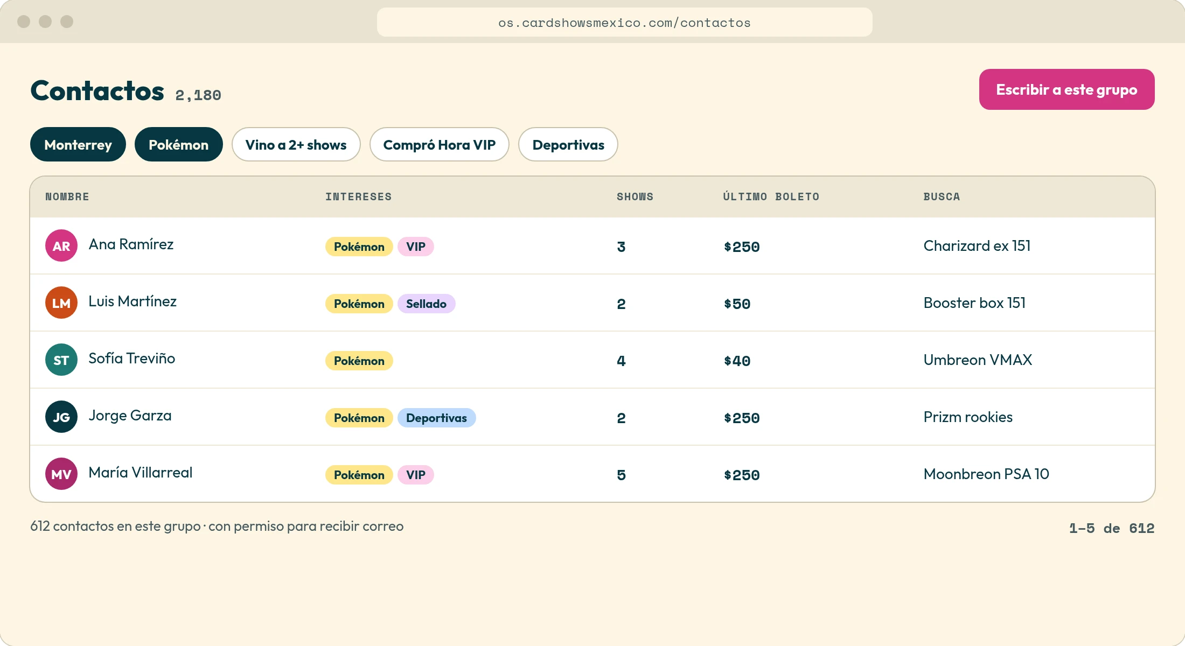Click the shows count 5 for María Villarreal
Screen dimensions: 1185x646
pyautogui.click(x=622, y=475)
